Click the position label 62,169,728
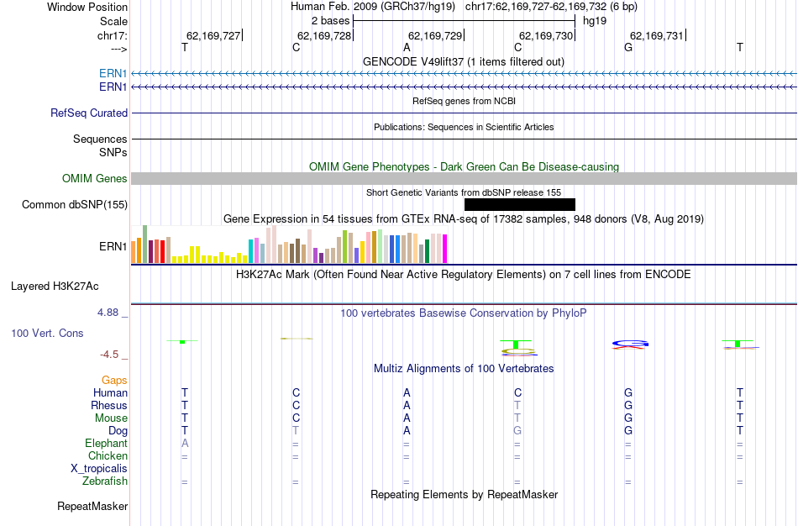The image size is (798, 526). pos(324,35)
